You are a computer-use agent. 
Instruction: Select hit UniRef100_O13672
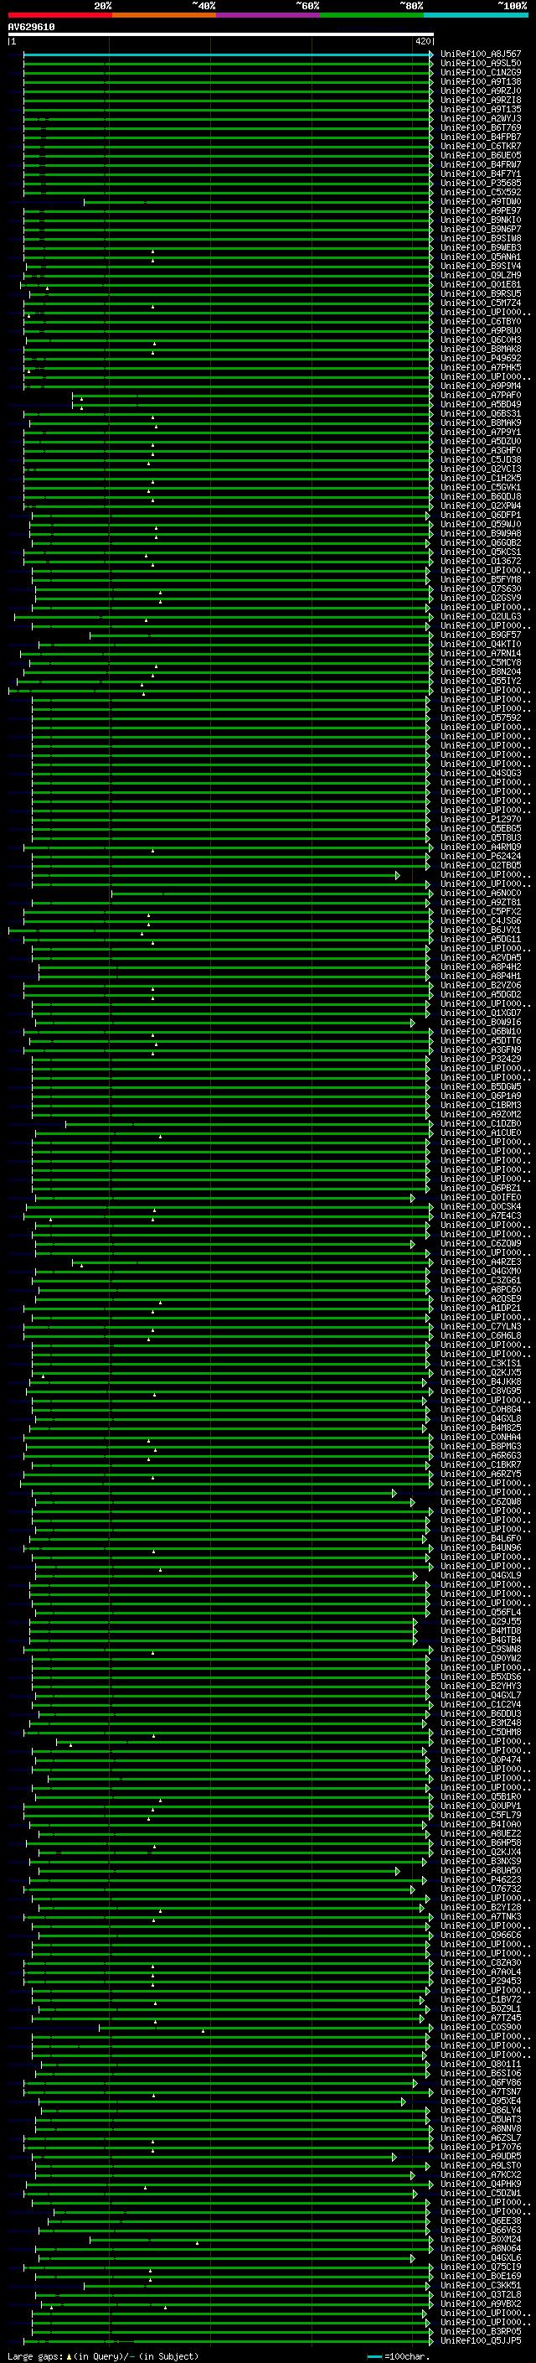481,561
